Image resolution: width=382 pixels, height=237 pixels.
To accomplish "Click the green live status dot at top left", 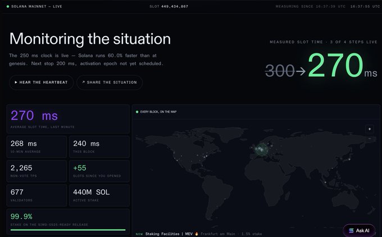I will pyautogui.click(x=8, y=7).
